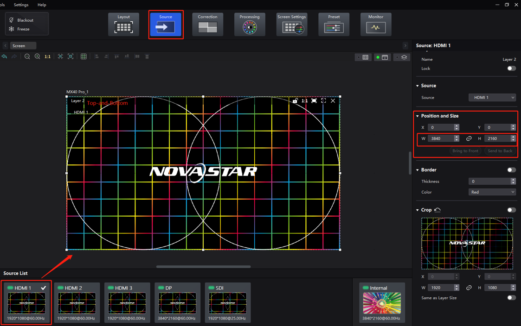The height and width of the screenshot is (326, 521).
Task: Open the Source HDMI 1 dropdown
Action: (x=492, y=98)
